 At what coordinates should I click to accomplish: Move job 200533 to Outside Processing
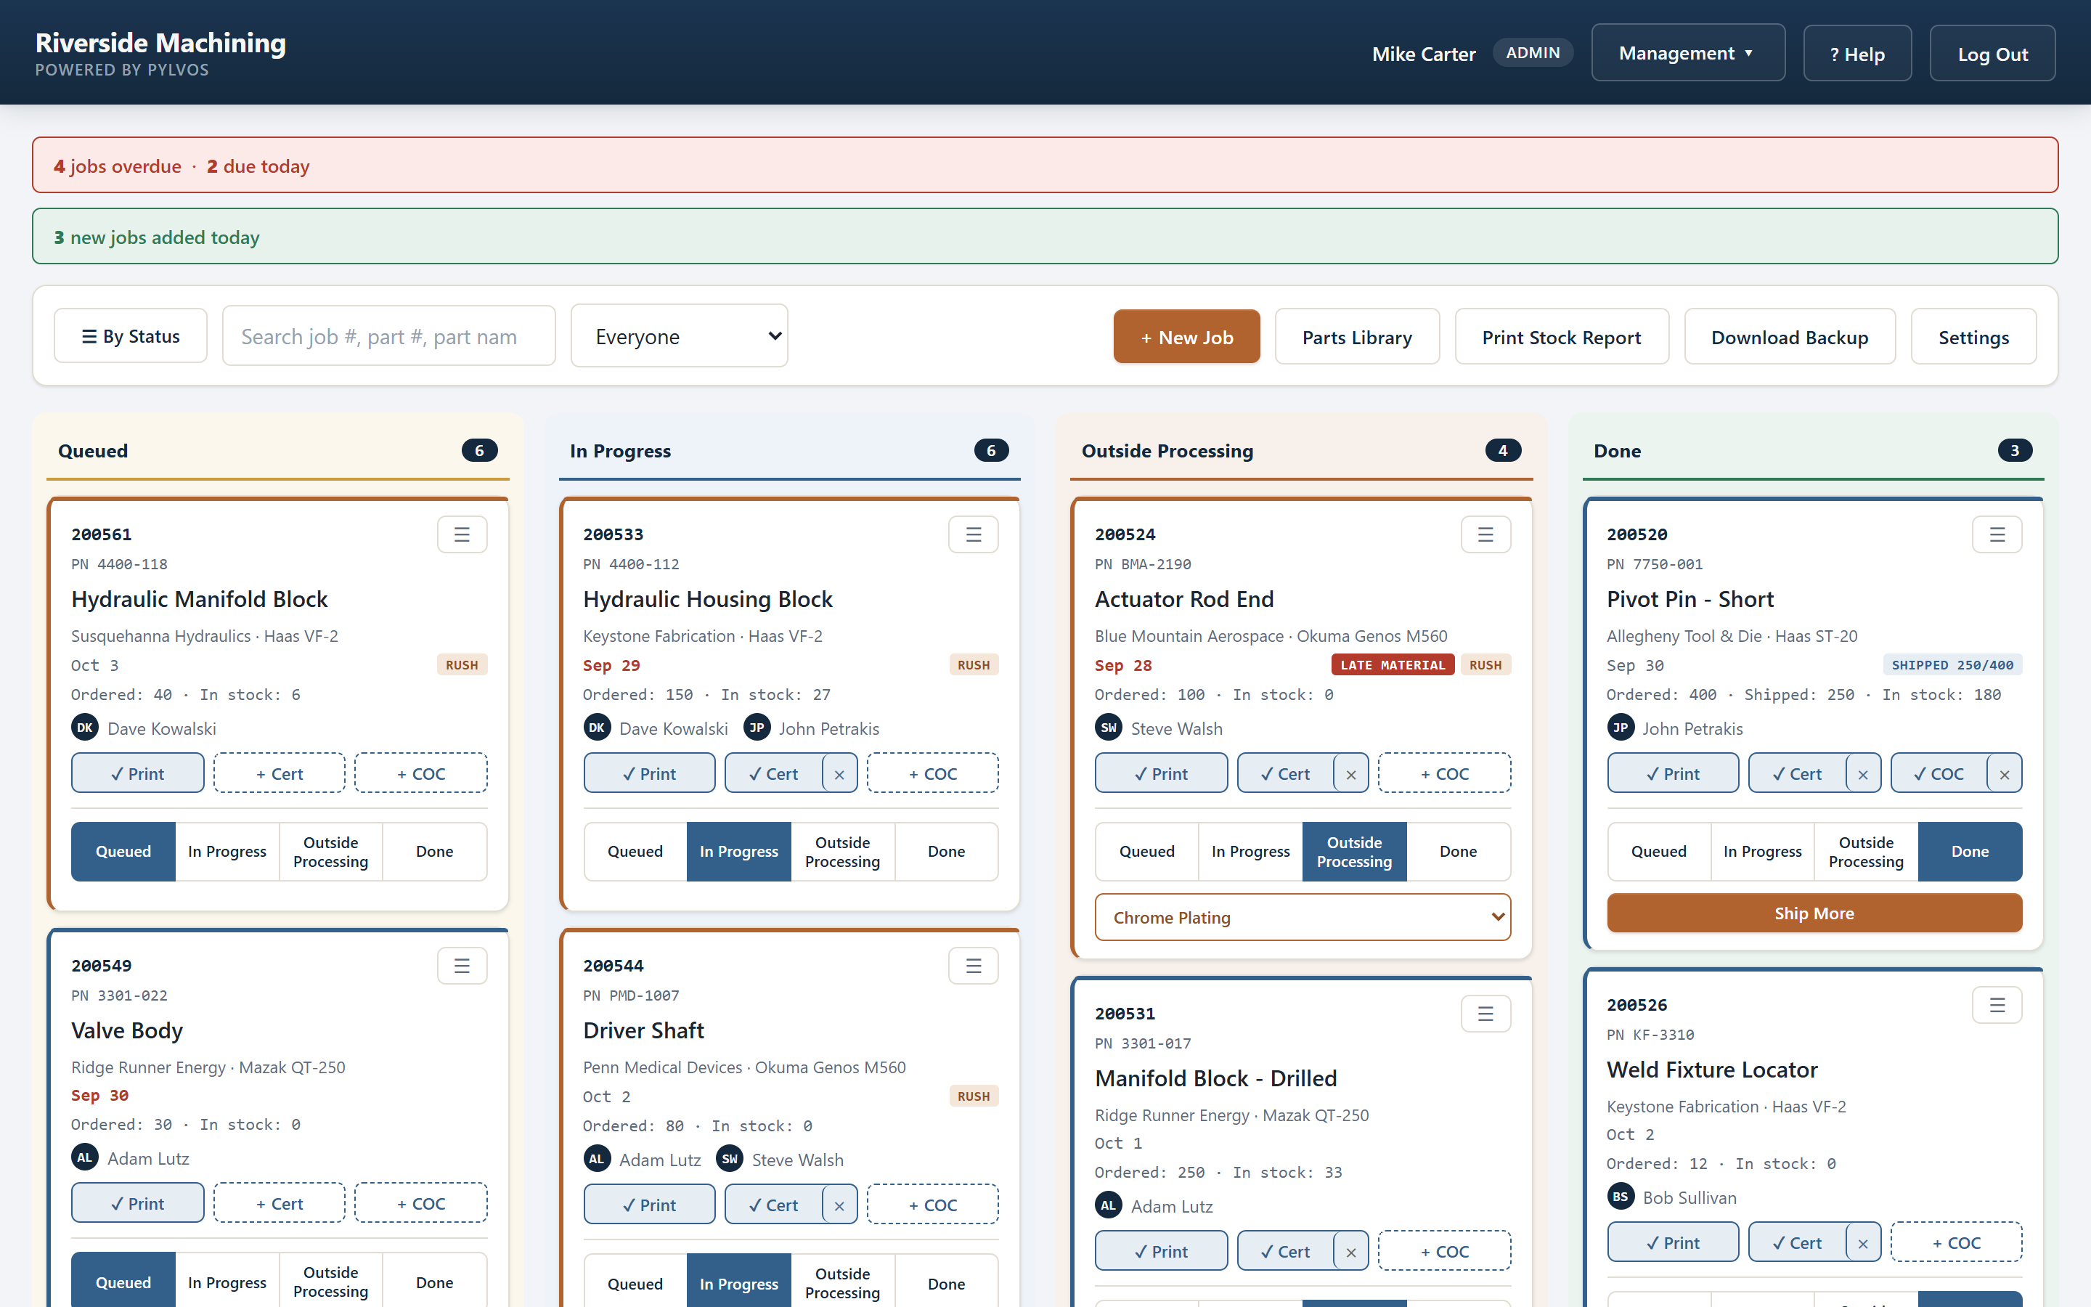tap(842, 852)
